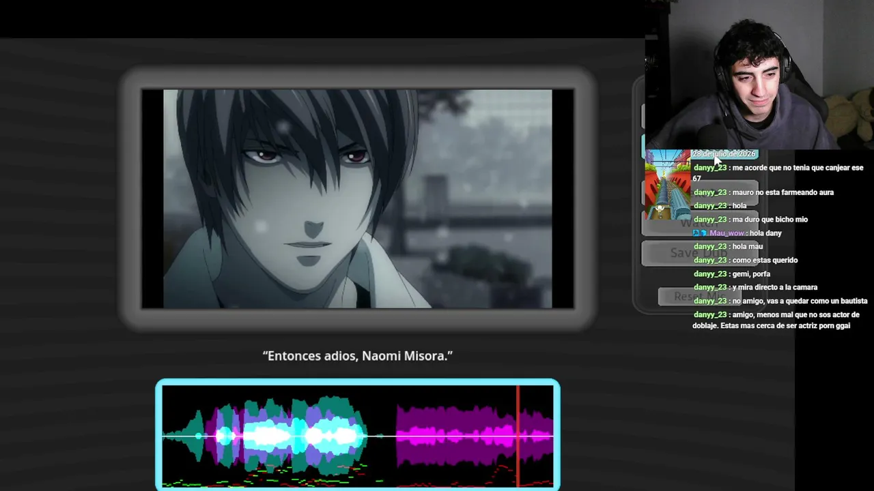Click the Mau_wow chat badge icon
The width and height of the screenshot is (874, 491).
coord(700,233)
